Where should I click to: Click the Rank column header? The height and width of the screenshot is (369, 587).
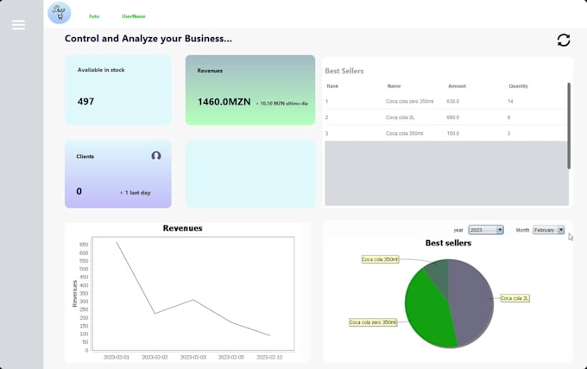pyautogui.click(x=332, y=86)
